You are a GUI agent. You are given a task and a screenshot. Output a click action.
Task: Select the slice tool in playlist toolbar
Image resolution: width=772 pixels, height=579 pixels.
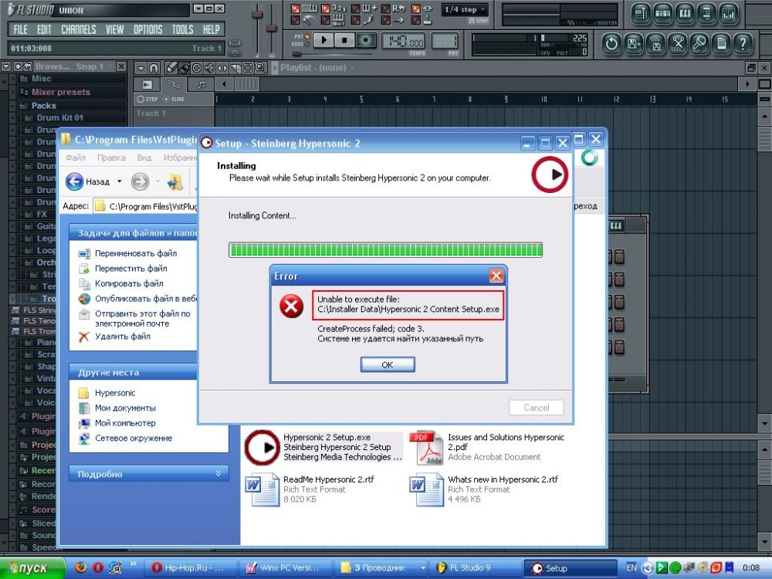click(x=235, y=67)
